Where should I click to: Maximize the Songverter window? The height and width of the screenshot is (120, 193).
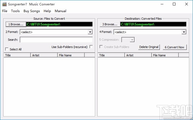[174, 4]
